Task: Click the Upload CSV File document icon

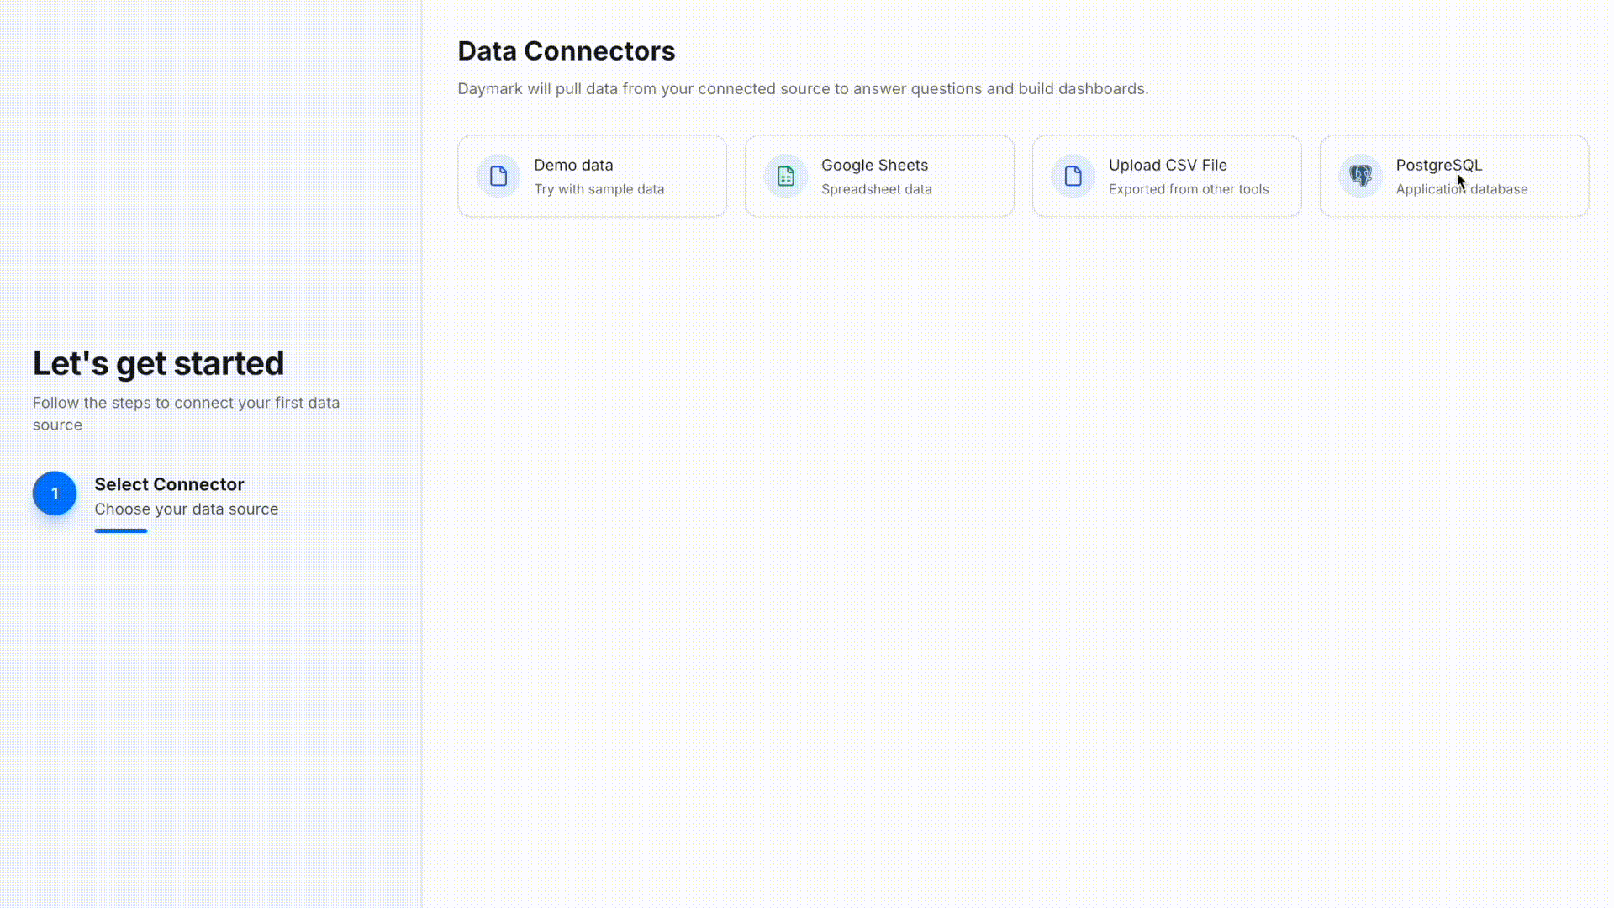Action: [1073, 176]
